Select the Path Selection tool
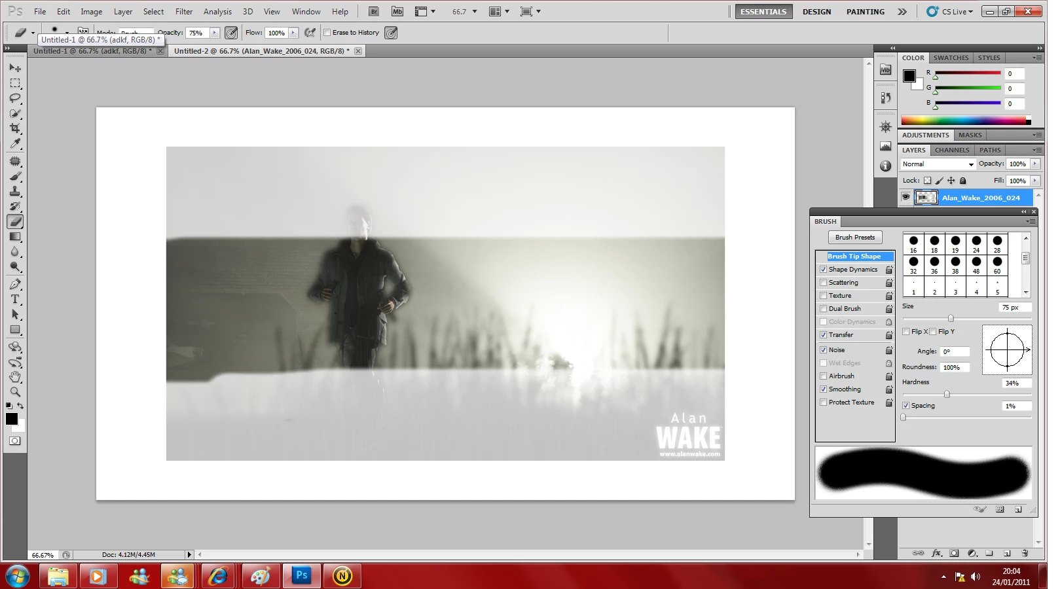Image resolution: width=1062 pixels, height=589 pixels. 15,314
